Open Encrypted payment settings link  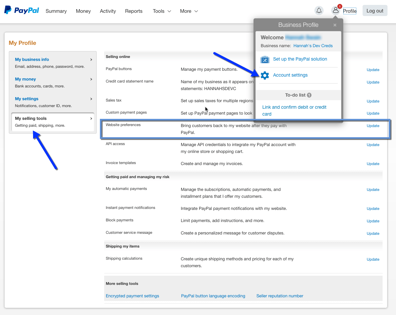(132, 296)
